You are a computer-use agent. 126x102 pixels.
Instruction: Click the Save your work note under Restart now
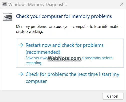pyautogui.click(x=69, y=60)
